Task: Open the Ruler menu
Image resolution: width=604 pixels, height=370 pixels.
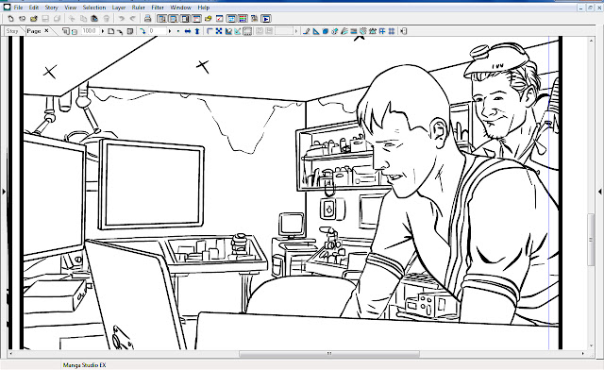Action: [139, 8]
